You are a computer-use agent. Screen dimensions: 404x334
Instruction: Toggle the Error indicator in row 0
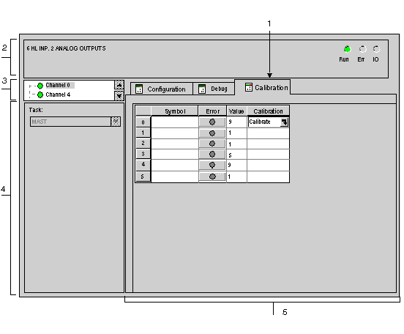212,122
